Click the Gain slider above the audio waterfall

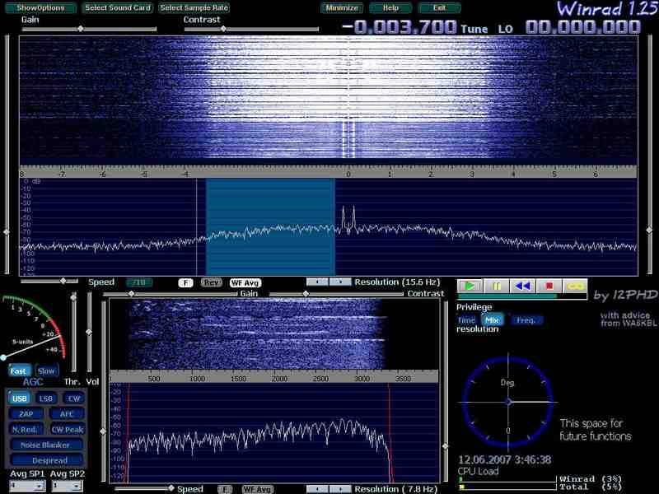(x=171, y=294)
